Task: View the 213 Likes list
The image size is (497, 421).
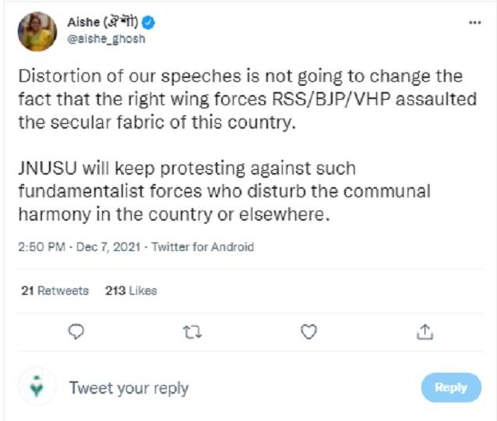Action: tap(131, 291)
